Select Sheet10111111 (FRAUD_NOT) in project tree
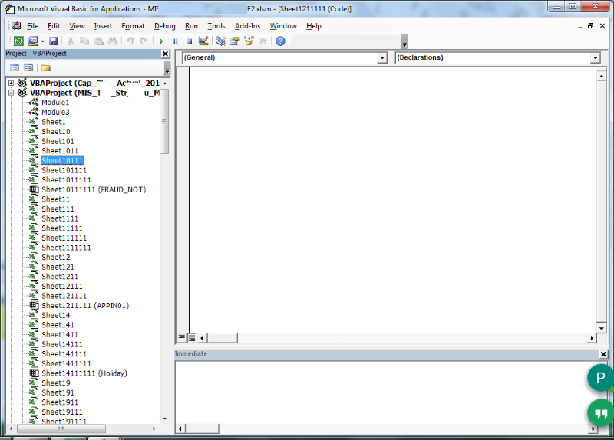 coord(93,189)
